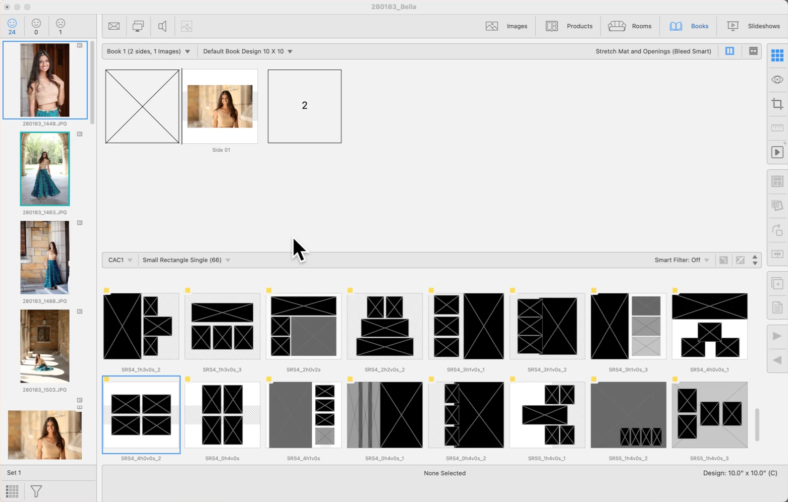Click the email envelope icon

(114, 26)
